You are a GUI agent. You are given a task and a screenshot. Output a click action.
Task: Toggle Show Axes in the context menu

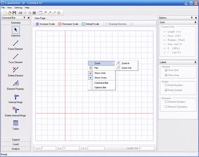(x=102, y=78)
